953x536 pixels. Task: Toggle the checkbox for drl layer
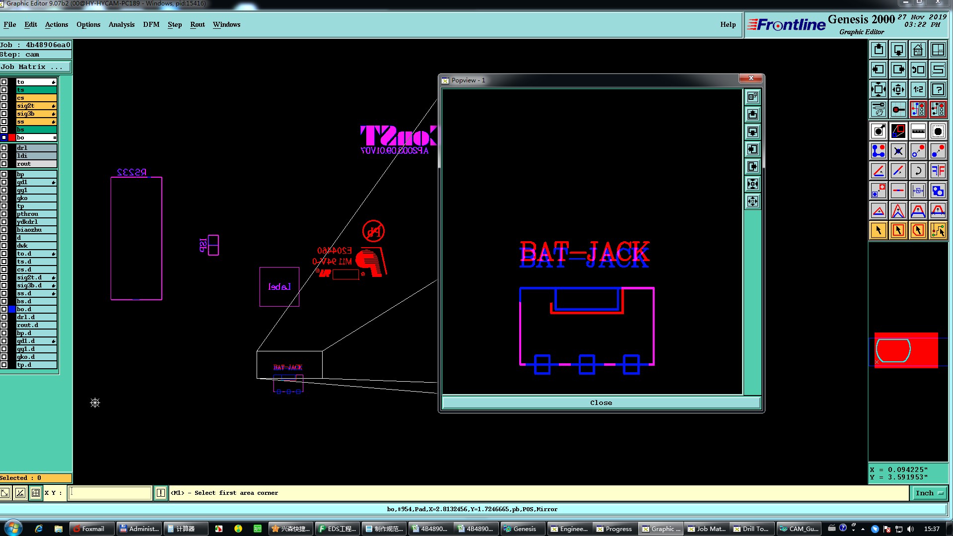coord(4,148)
